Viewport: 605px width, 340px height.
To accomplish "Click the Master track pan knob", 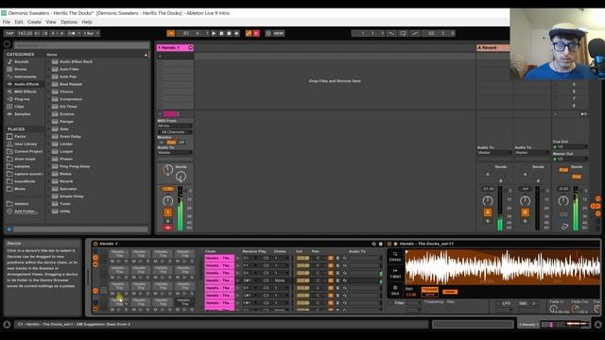I will point(563,200).
